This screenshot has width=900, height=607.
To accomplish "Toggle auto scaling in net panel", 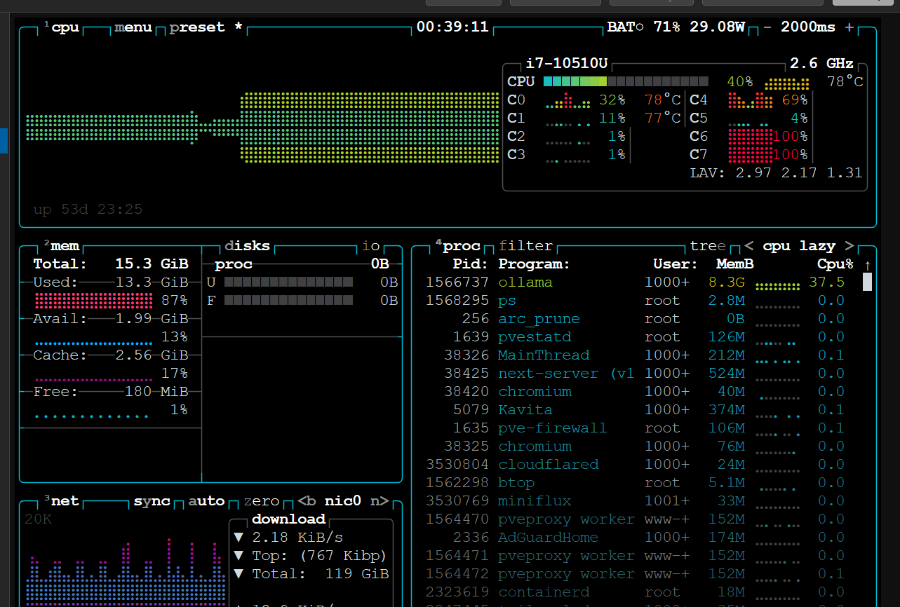I will 206,501.
